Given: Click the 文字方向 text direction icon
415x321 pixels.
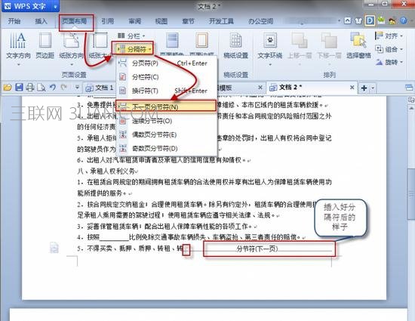Looking at the screenshot, I should click(x=18, y=41).
